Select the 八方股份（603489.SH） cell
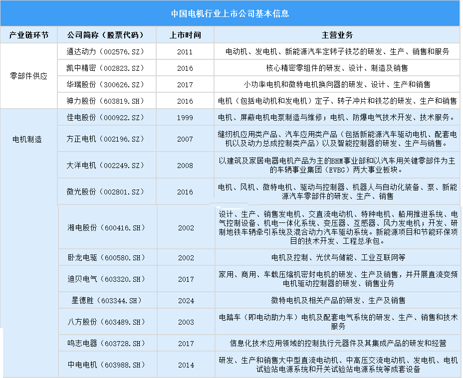 [106, 322]
